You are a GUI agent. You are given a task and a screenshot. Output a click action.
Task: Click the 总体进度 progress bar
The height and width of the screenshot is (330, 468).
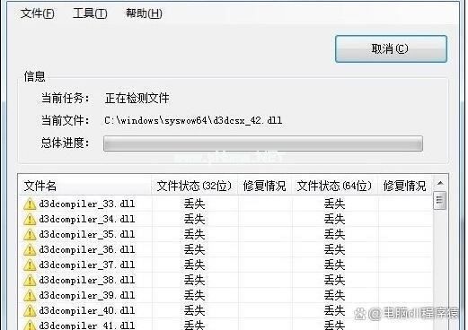(263, 143)
